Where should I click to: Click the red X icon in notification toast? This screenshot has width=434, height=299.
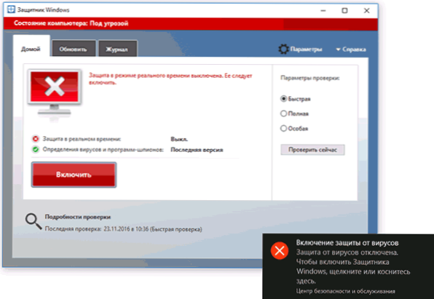coord(280,250)
